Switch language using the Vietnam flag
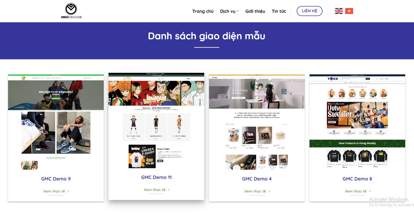 [349, 11]
